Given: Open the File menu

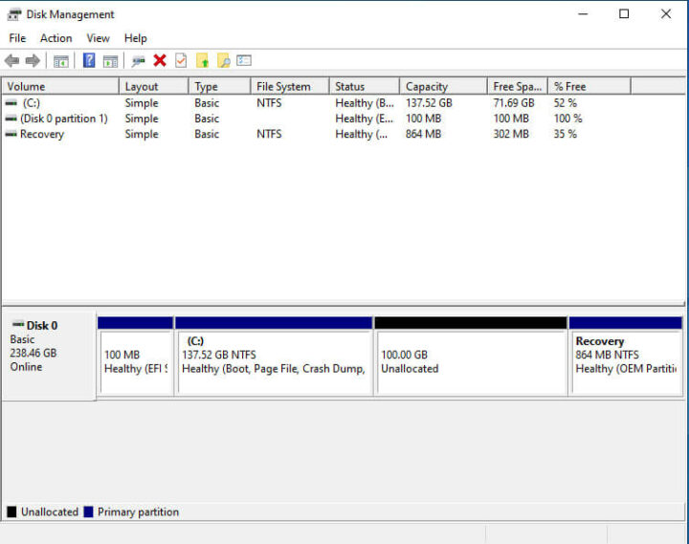Looking at the screenshot, I should coord(17,38).
